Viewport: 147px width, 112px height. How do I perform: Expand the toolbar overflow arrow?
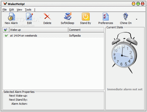tap(137, 19)
